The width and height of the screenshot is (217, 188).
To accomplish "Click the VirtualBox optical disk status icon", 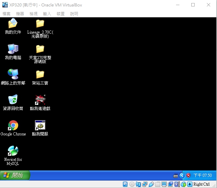I will tap(132, 184).
